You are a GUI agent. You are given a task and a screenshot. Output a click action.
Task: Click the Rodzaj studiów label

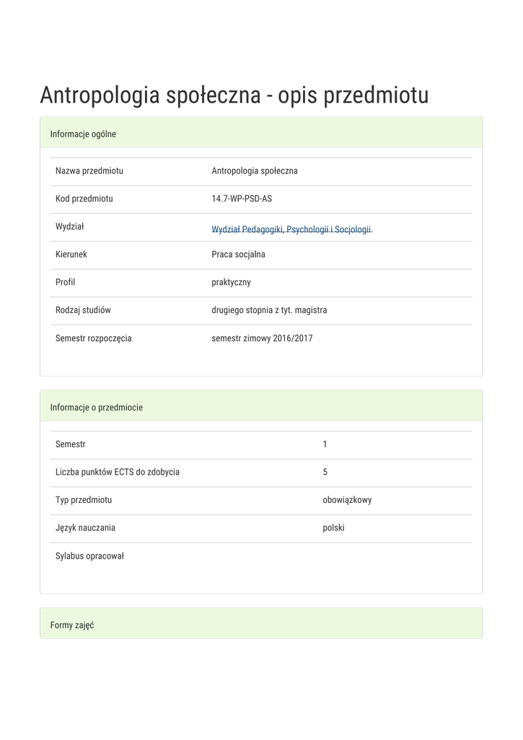[x=83, y=309]
